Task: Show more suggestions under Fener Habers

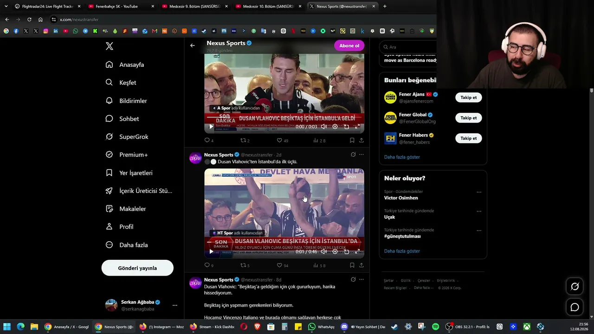Action: (402, 157)
